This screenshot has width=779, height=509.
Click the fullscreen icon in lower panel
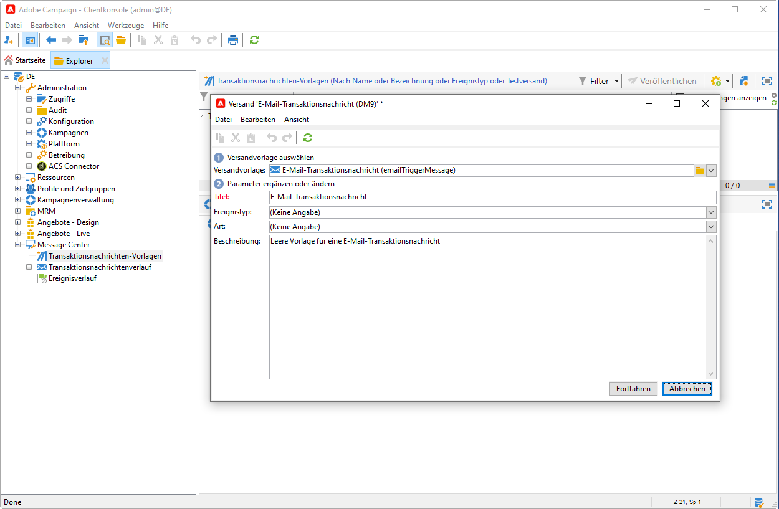coord(767,204)
